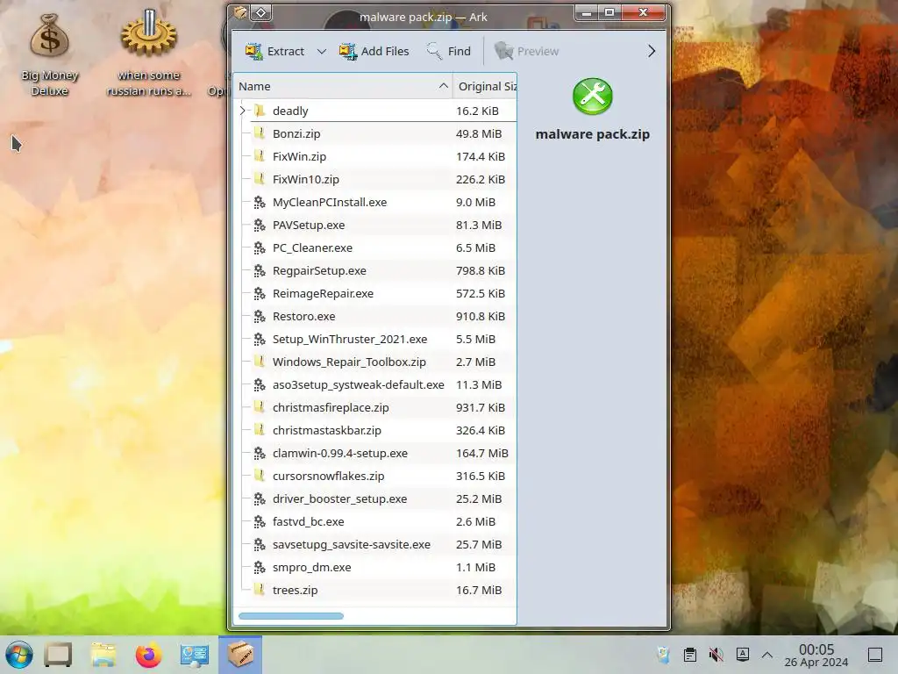The height and width of the screenshot is (674, 898).
Task: Click trees.zip archive icon
Action: click(260, 590)
